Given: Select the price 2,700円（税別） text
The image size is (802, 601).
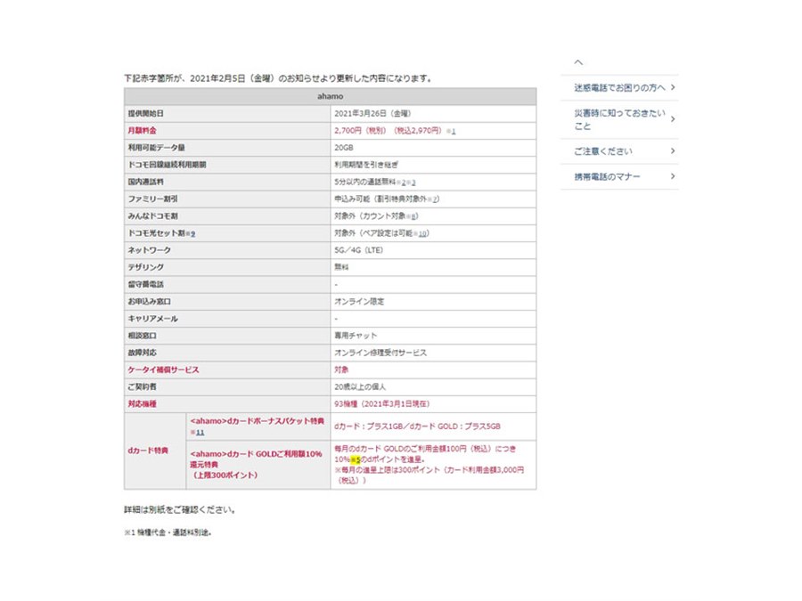Looking at the screenshot, I should click(360, 131).
